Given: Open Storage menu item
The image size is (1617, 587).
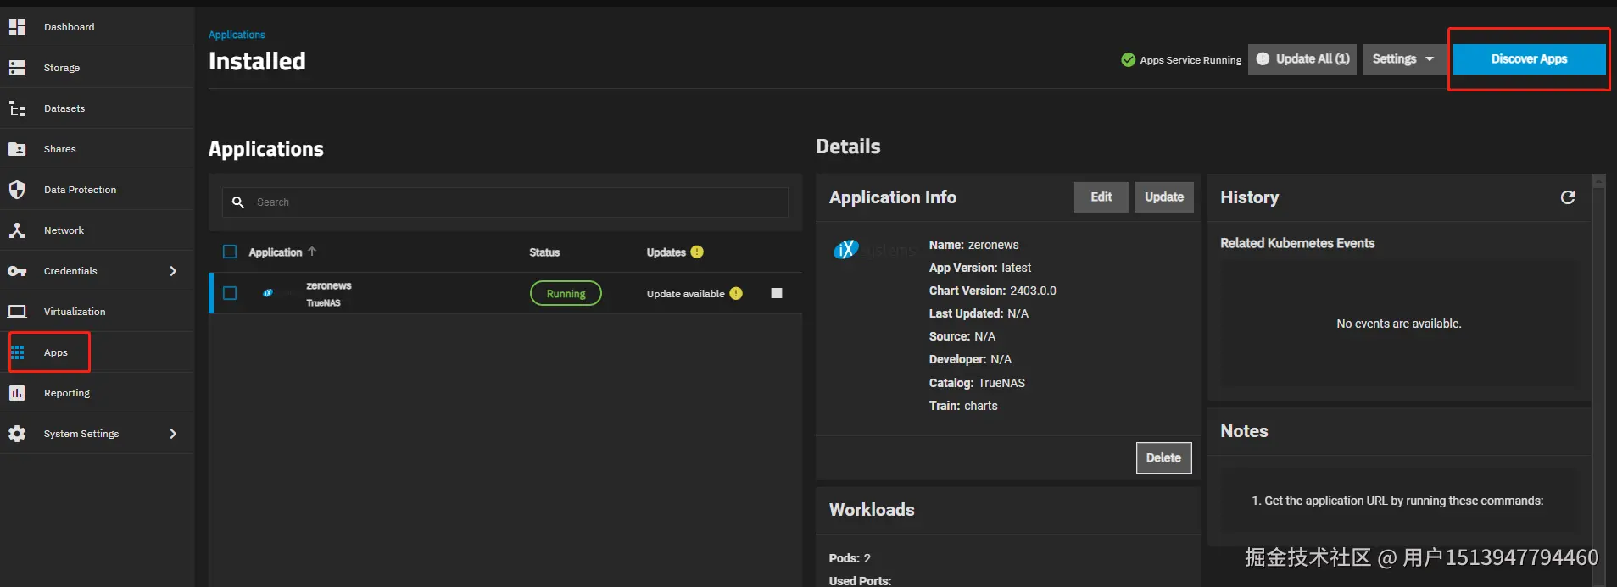Looking at the screenshot, I should coord(98,68).
